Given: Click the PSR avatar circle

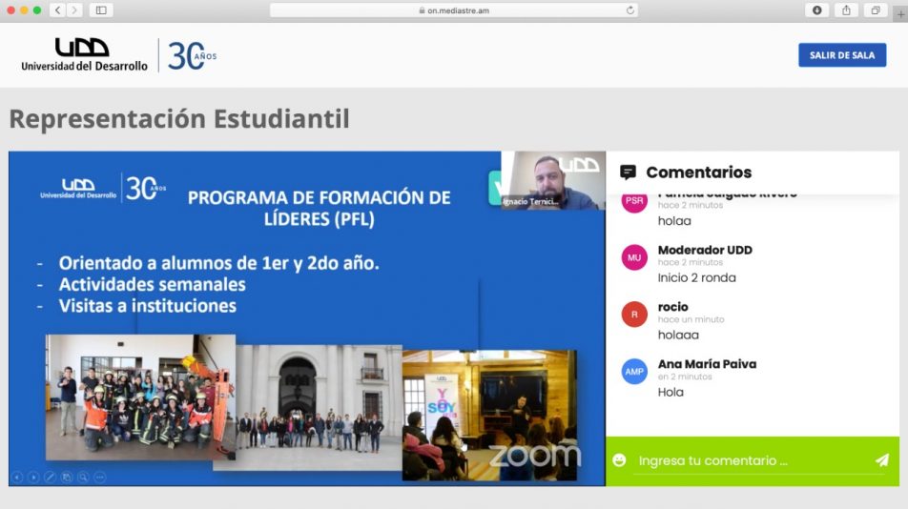Looking at the screenshot, I should point(634,201).
